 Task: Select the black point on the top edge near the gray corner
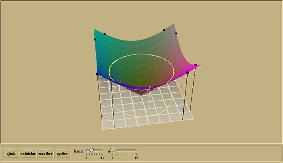click(x=164, y=30)
